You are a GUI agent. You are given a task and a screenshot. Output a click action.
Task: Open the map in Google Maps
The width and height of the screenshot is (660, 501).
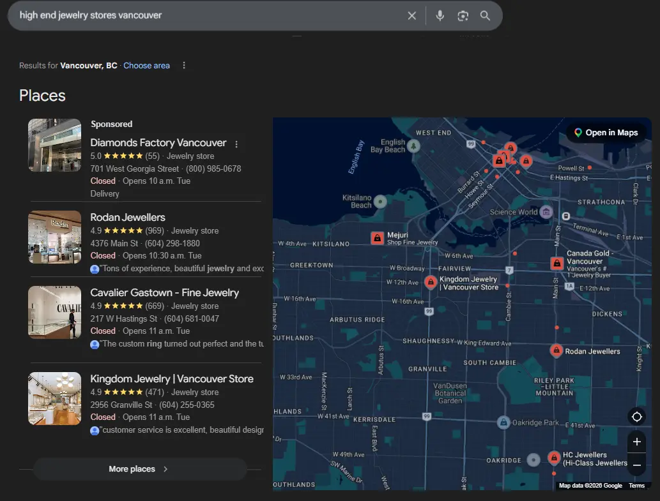605,133
